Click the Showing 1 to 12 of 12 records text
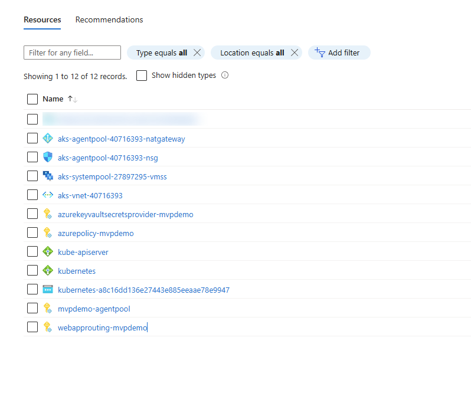 pyautogui.click(x=76, y=77)
